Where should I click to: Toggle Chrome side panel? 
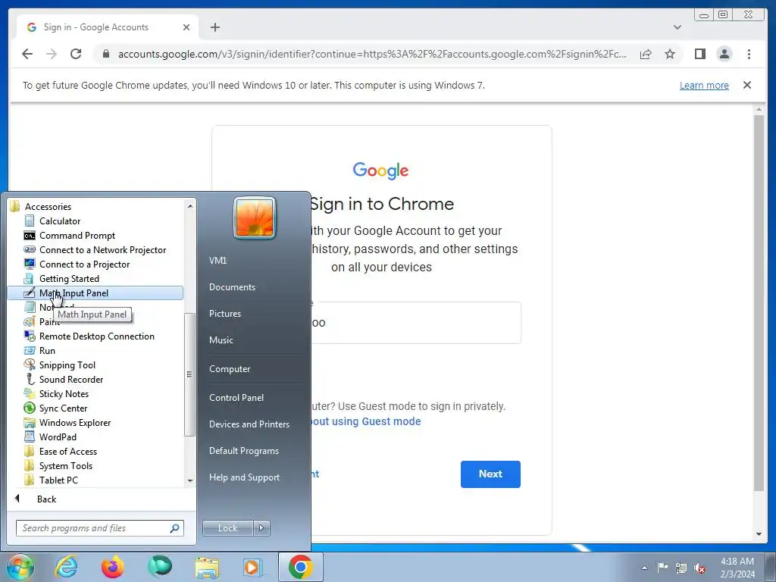click(x=699, y=54)
